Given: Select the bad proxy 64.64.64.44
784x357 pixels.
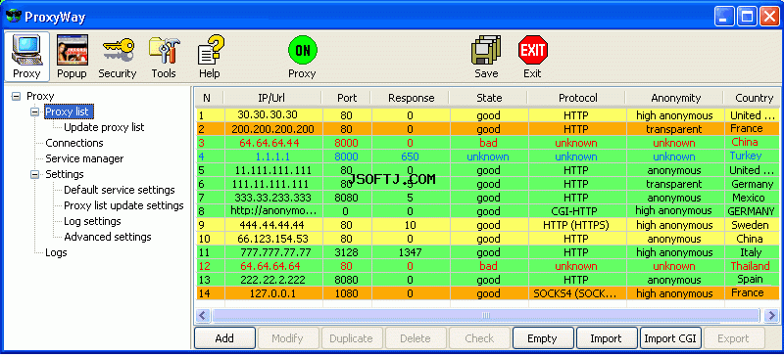Looking at the screenshot, I should (x=487, y=143).
